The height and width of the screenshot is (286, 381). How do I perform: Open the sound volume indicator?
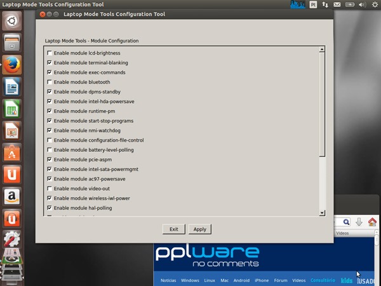(363, 4)
